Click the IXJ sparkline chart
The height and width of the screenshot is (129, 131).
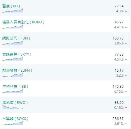point(13,11)
